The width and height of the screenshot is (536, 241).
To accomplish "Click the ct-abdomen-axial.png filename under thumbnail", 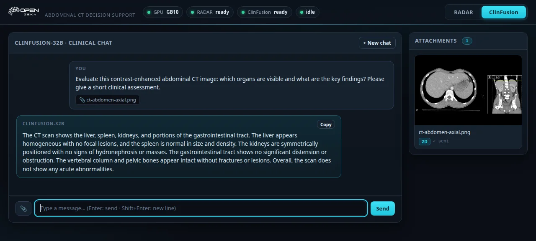I will [444, 132].
